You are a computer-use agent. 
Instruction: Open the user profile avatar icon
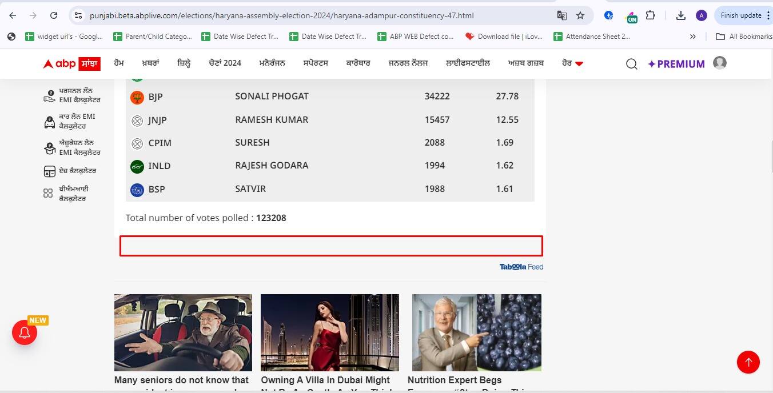pyautogui.click(x=719, y=63)
